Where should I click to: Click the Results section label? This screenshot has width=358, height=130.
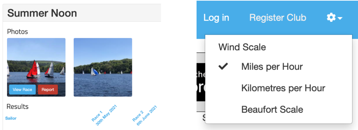(18, 106)
